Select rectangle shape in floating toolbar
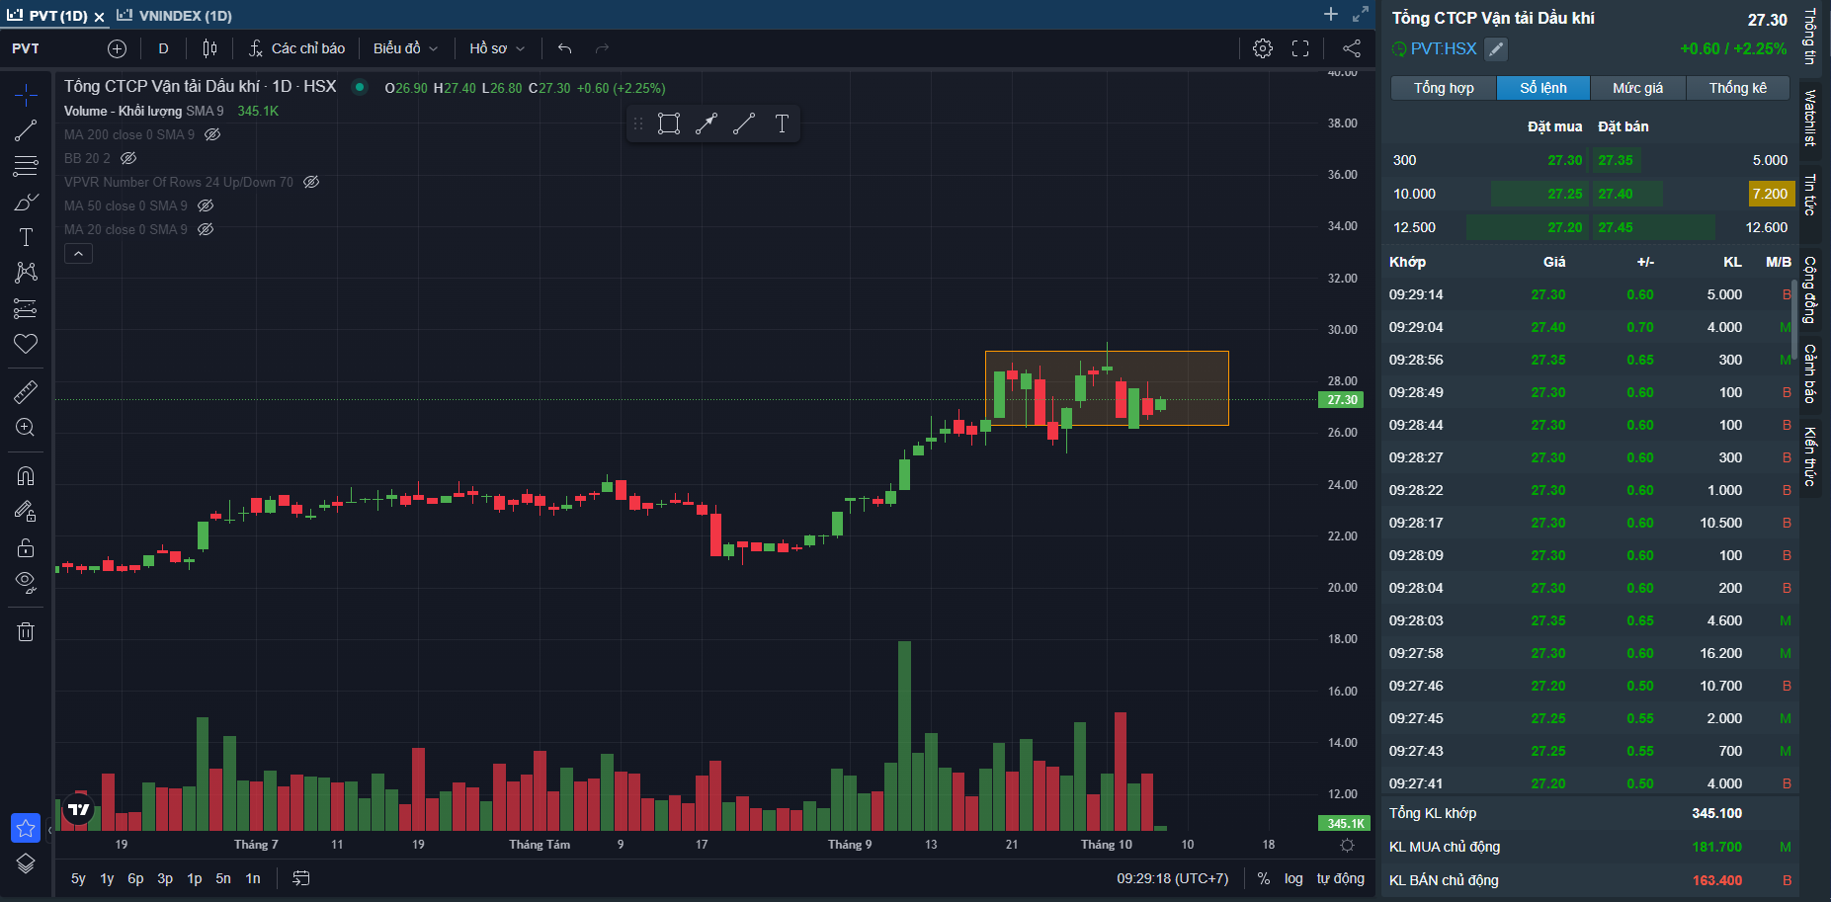Viewport: 1831px width, 902px height. tap(669, 123)
